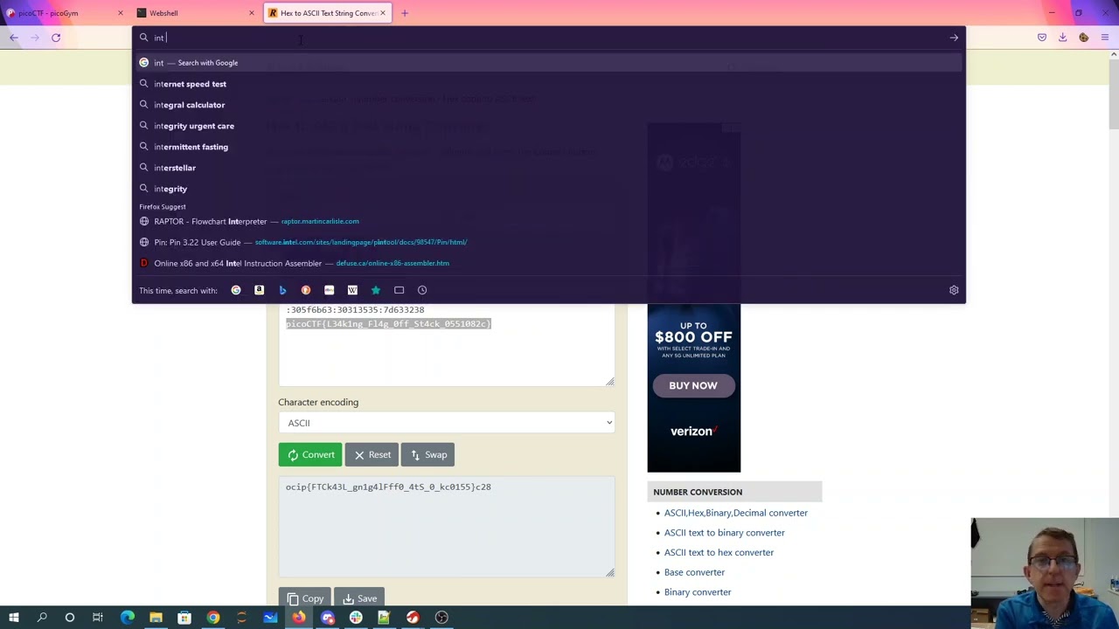Select the 'interstellar' suggestion
This screenshot has width=1119, height=629.
549,168
